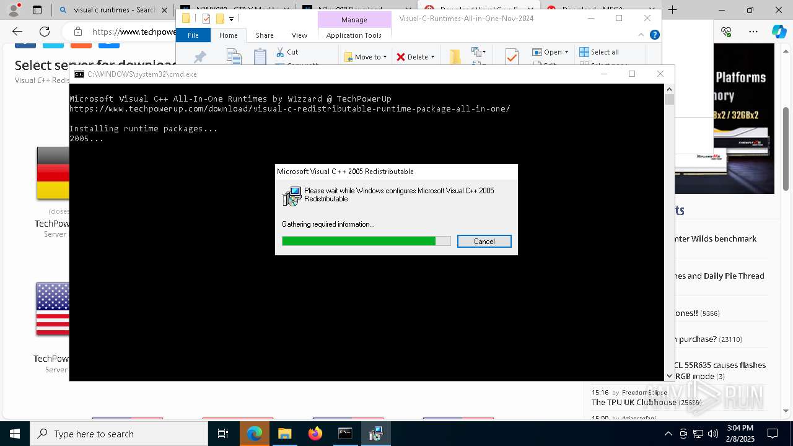Cancel the Visual C++ 2005 installation

[x=484, y=242]
